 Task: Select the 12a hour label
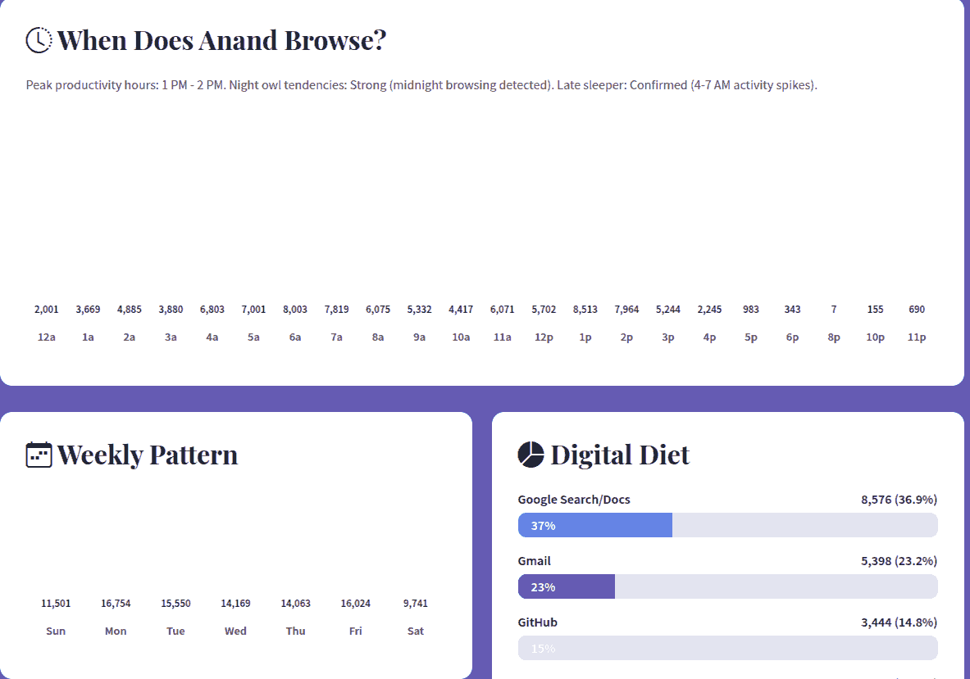point(47,337)
